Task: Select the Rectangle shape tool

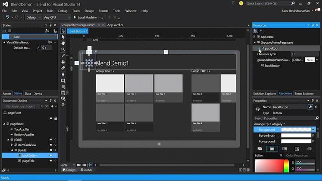Action: tap(63, 80)
